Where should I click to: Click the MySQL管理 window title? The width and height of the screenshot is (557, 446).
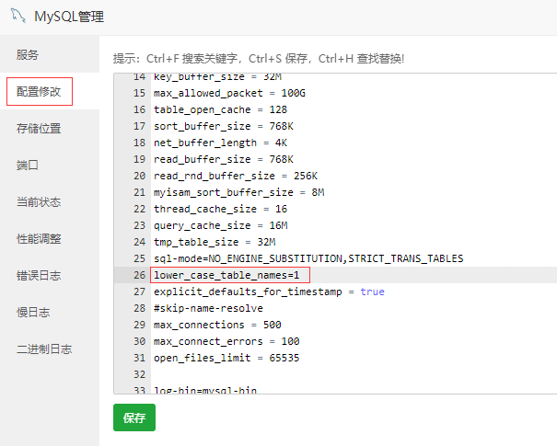(x=69, y=17)
